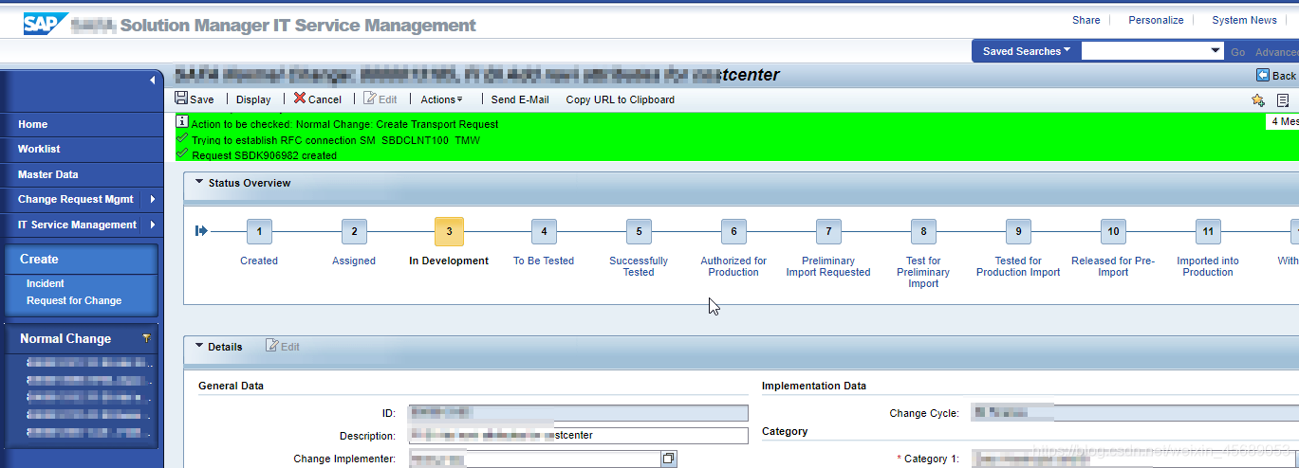Click Go next to saved searches
Screen dimensions: 1299x468
point(1238,52)
